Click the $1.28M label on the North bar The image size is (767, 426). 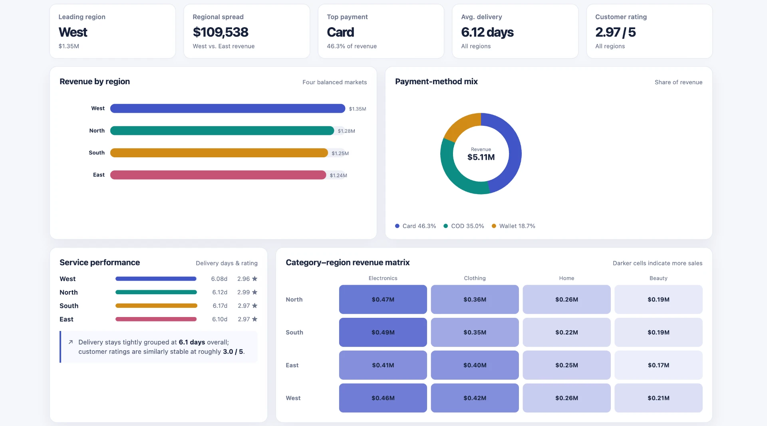[x=346, y=131]
